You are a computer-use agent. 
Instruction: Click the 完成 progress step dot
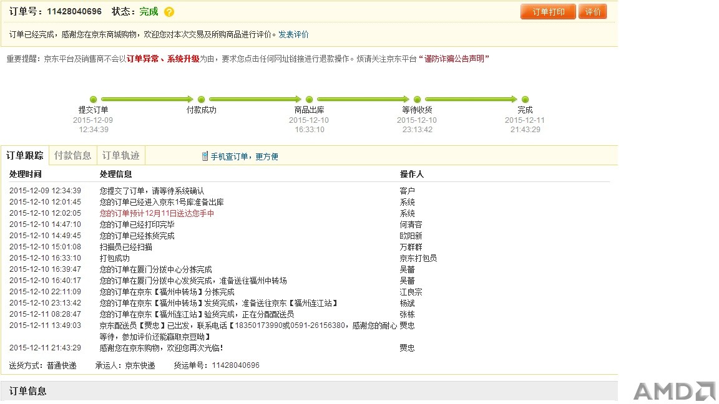(526, 99)
